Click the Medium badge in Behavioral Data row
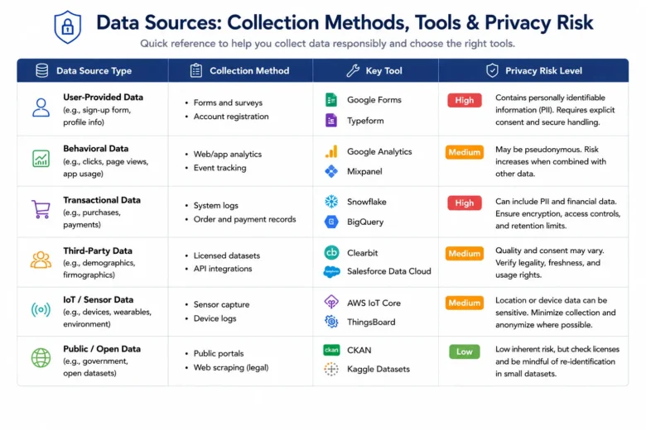 pos(465,152)
